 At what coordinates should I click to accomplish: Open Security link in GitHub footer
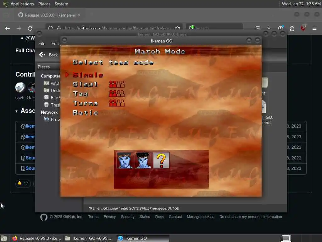click(128, 217)
